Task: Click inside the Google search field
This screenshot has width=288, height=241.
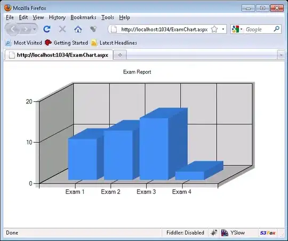Action: point(259,29)
